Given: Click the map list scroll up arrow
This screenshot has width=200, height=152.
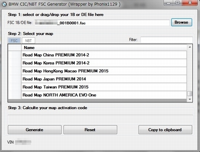Looking at the screenshot, I should pyautogui.click(x=190, y=47).
